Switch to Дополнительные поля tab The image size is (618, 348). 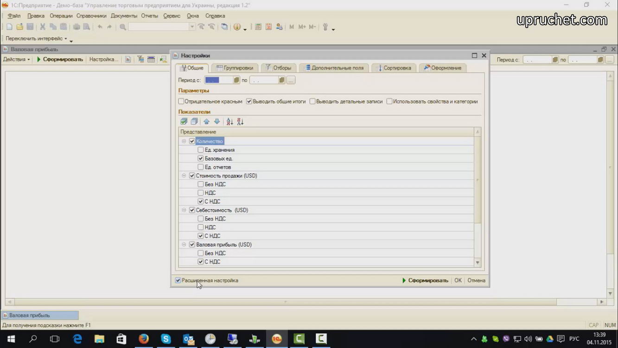click(x=334, y=68)
